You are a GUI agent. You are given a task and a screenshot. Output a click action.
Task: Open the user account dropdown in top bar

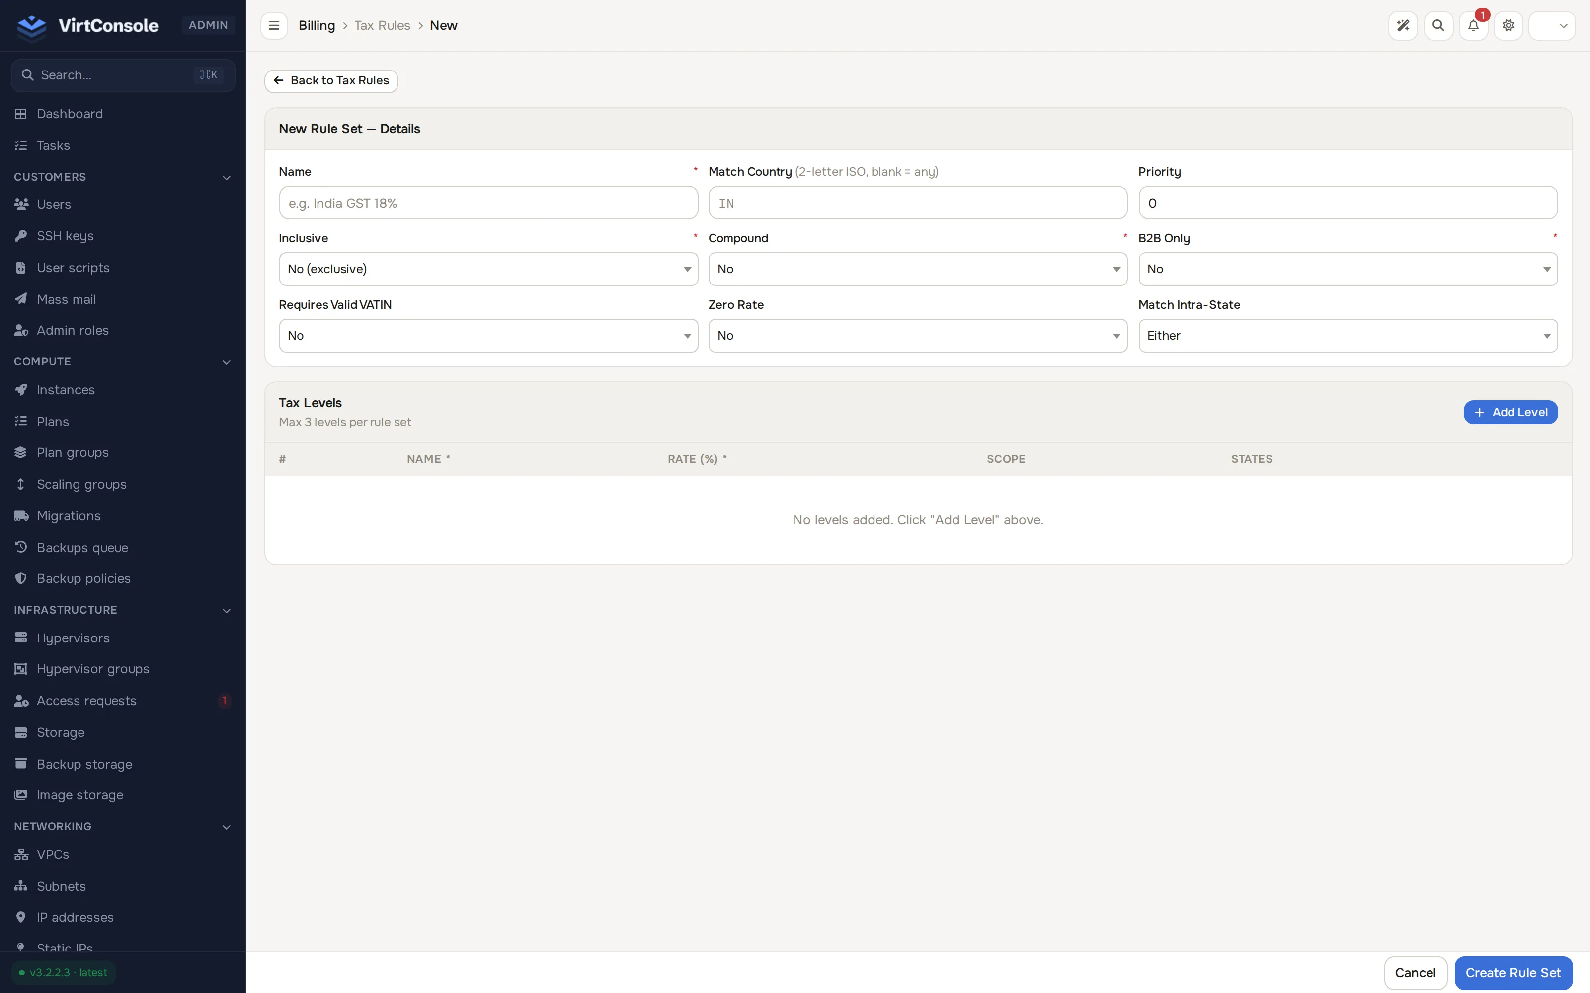1552,26
